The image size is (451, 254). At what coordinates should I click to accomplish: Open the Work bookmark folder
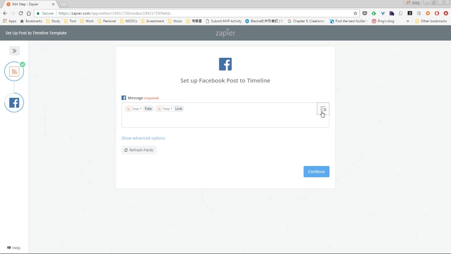(x=87, y=21)
